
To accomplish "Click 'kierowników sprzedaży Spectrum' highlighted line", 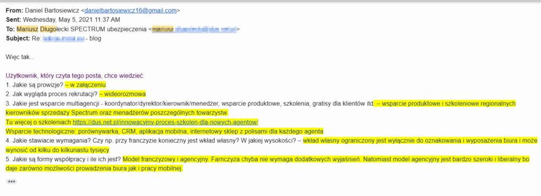I will tap(117, 113).
